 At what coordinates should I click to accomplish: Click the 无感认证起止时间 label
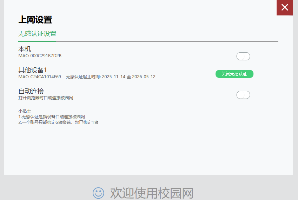83,77
